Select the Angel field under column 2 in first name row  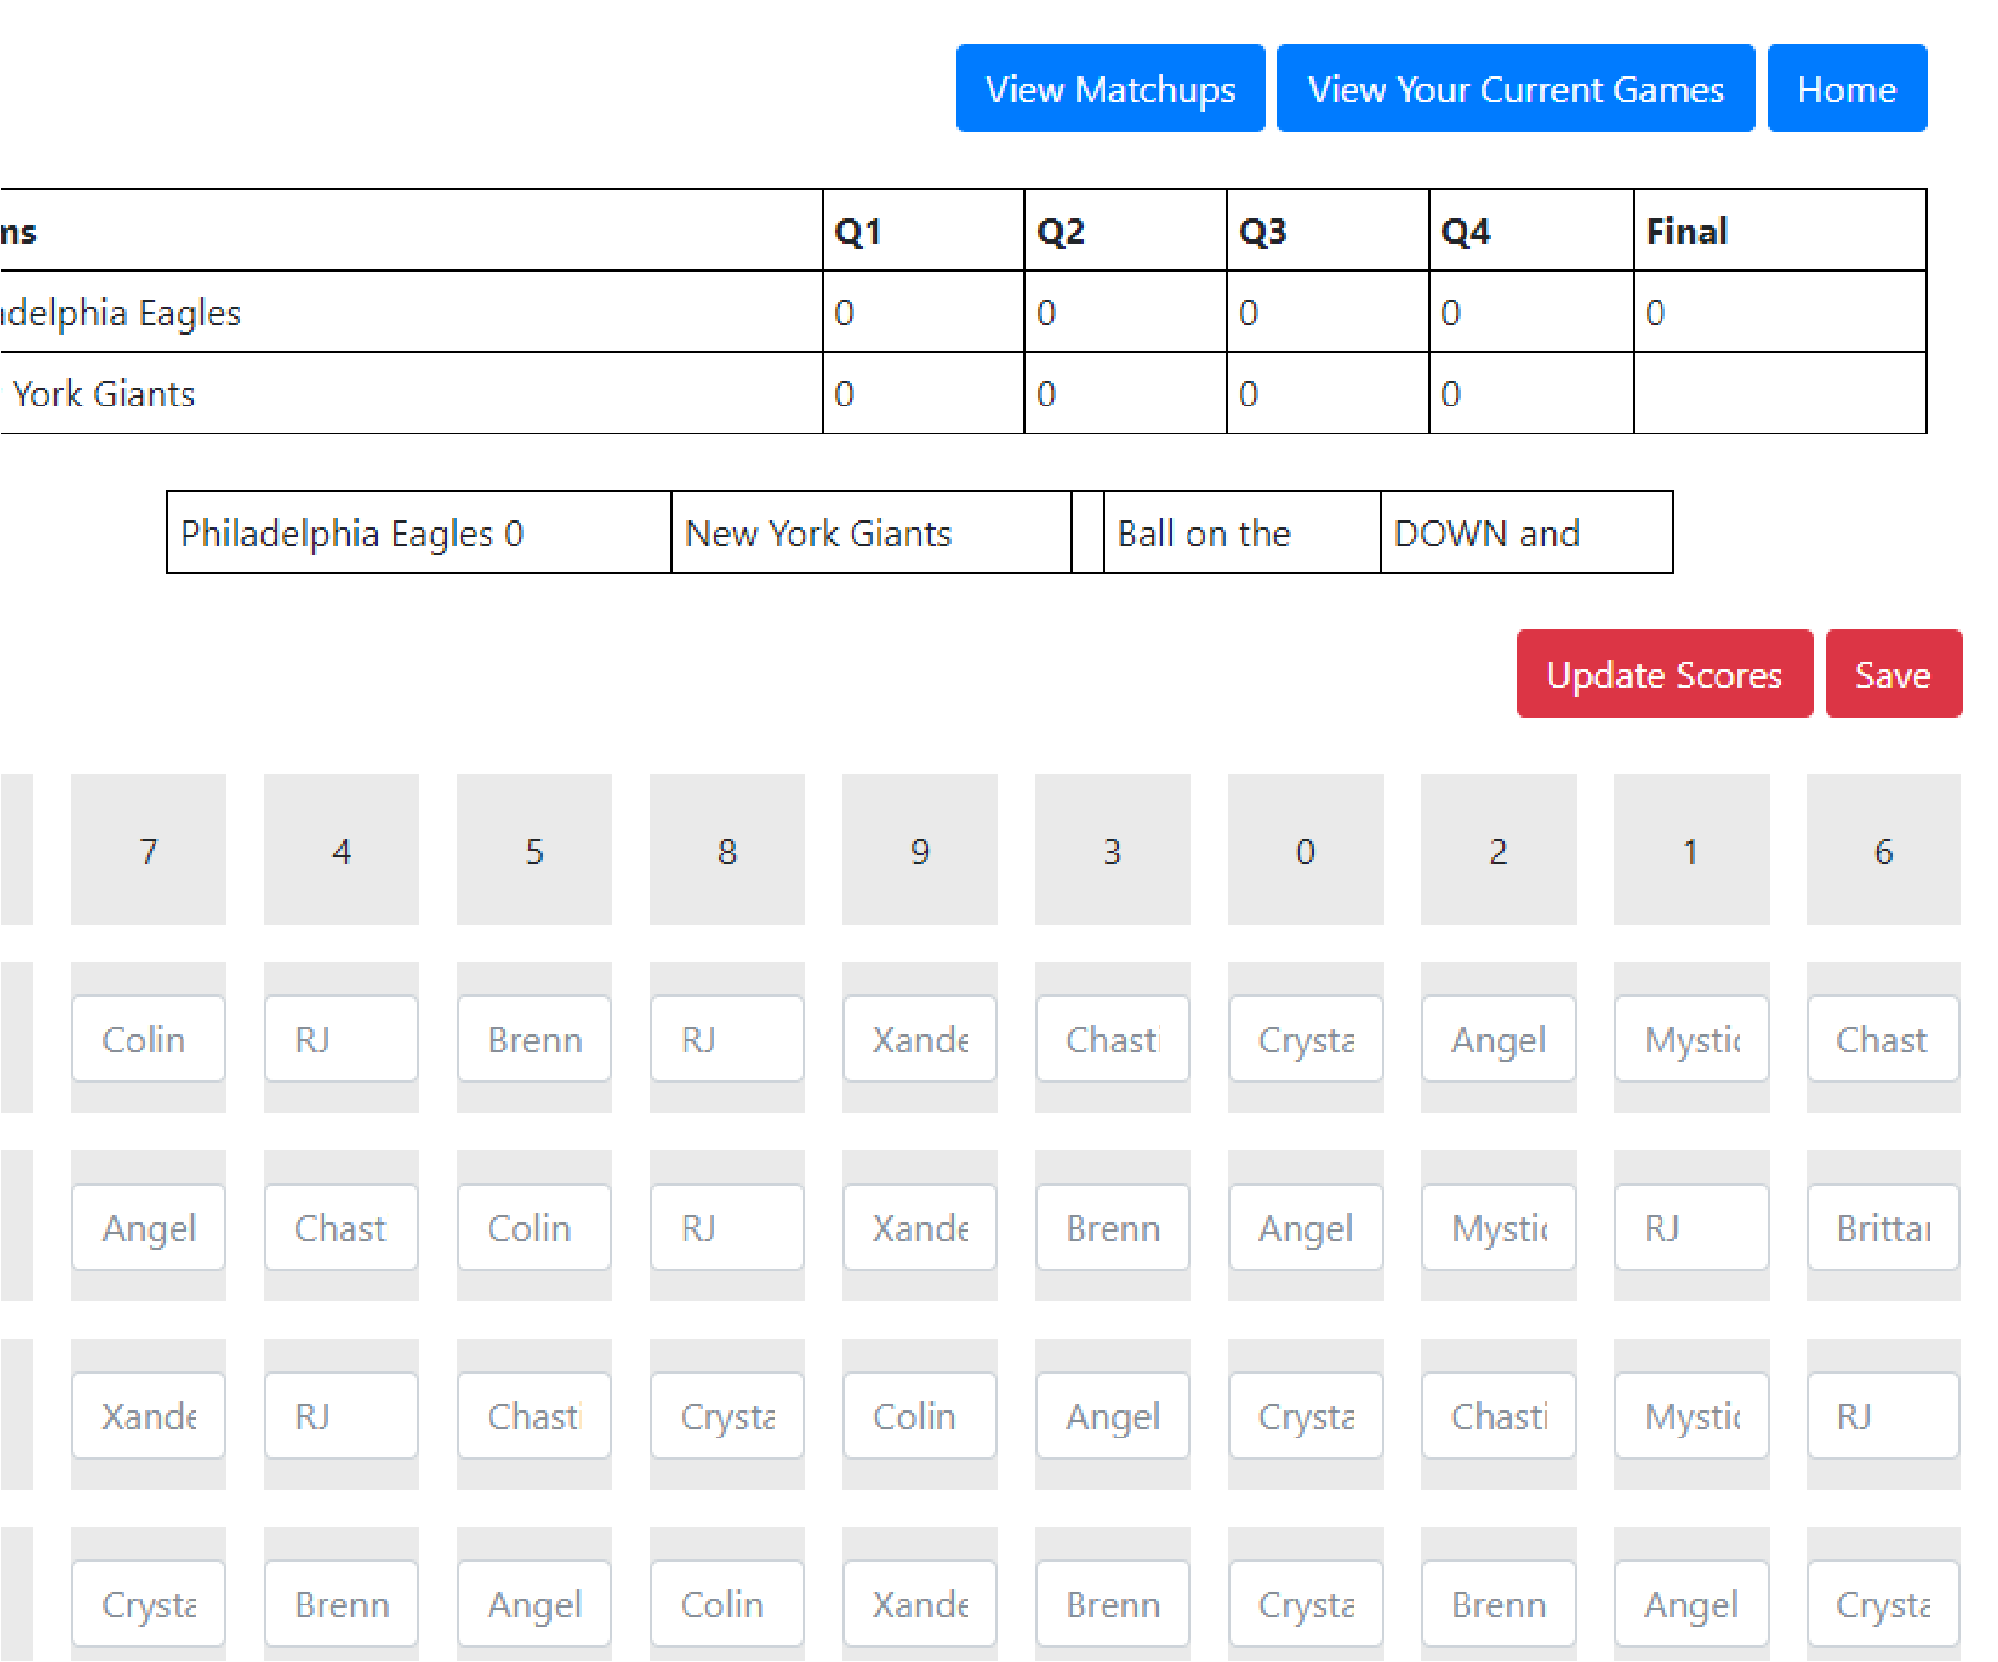[x=1498, y=1039]
